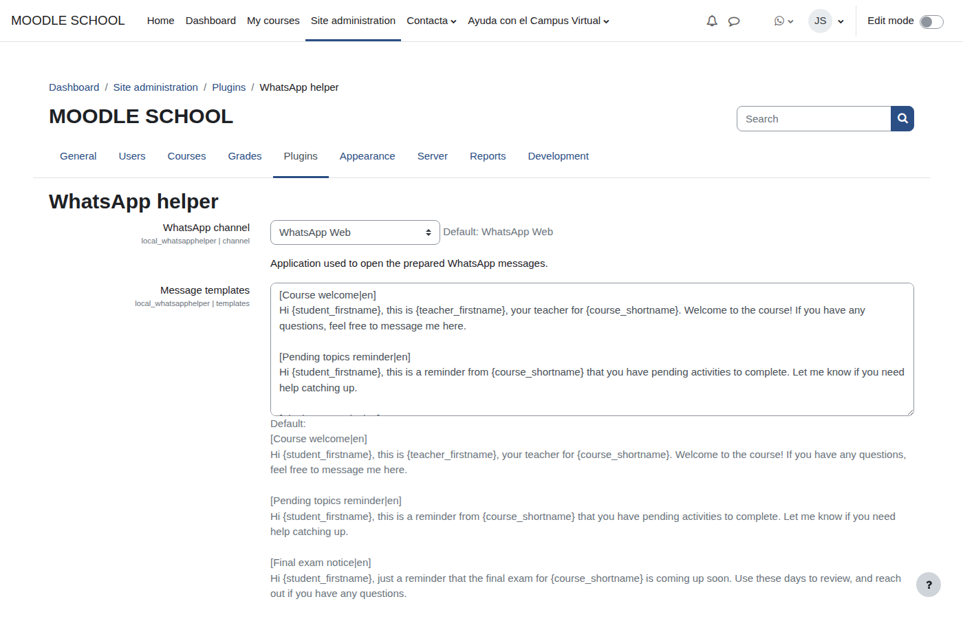Viewport: 963px width, 619px height.
Task: Switch to the Grades tab
Action: coord(245,156)
